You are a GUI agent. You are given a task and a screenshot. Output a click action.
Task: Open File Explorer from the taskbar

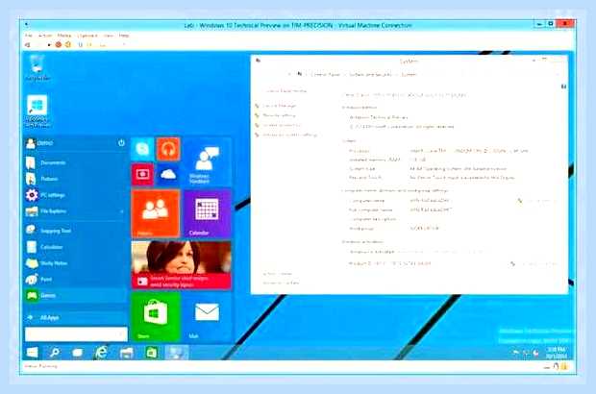click(x=126, y=353)
